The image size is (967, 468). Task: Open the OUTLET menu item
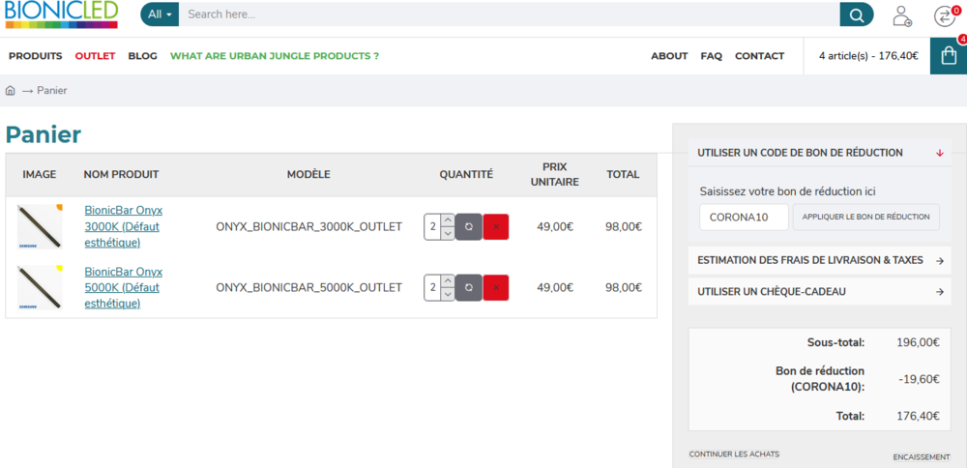coord(95,56)
